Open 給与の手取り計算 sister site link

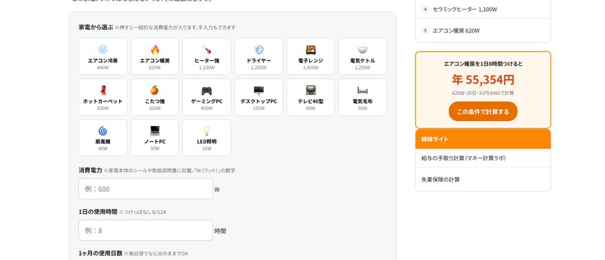(x=483, y=158)
